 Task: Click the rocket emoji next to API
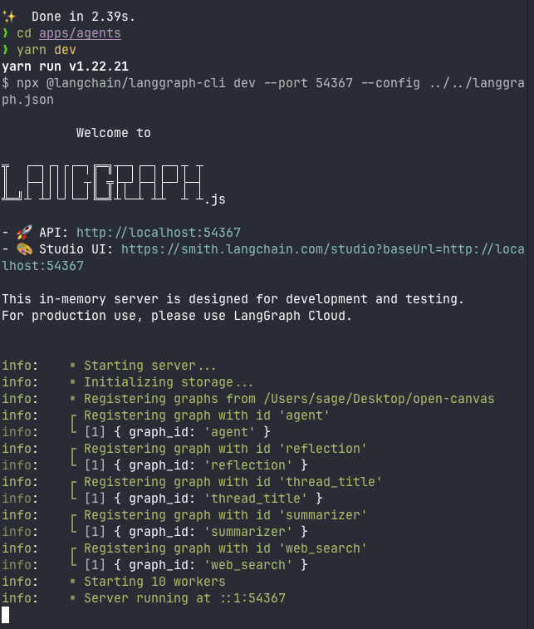24,233
